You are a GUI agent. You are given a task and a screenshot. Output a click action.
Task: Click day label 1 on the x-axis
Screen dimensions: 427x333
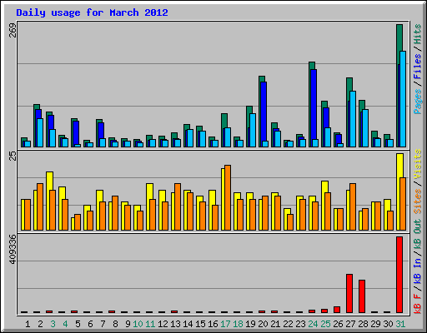click(28, 324)
